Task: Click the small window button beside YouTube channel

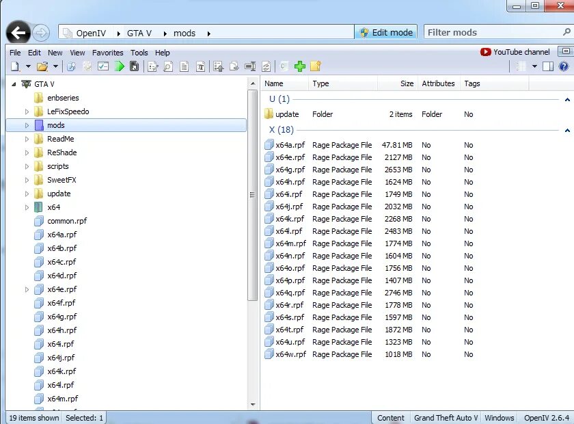Action: [566, 51]
